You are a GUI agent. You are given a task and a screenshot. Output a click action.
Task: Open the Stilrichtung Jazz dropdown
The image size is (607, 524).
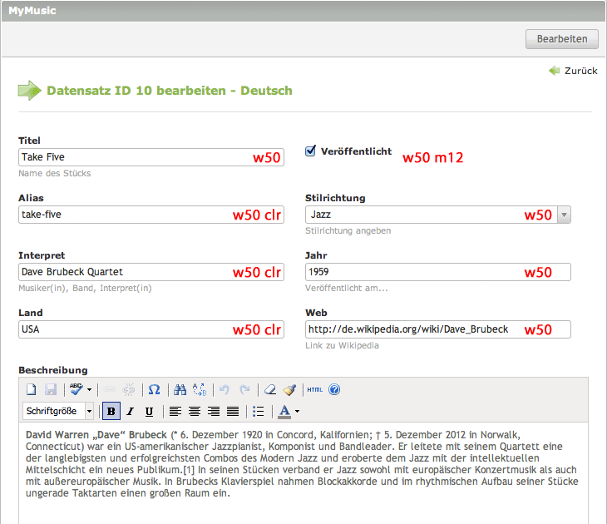[x=564, y=215]
